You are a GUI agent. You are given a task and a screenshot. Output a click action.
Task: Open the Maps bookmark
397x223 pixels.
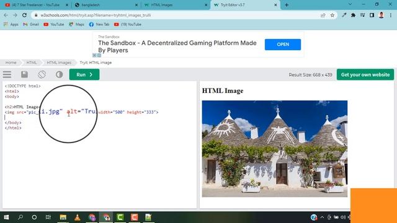(76, 24)
